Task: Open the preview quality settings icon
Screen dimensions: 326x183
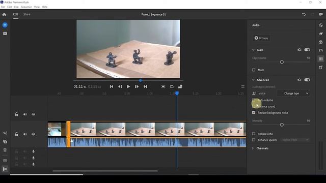Action: [180, 86]
